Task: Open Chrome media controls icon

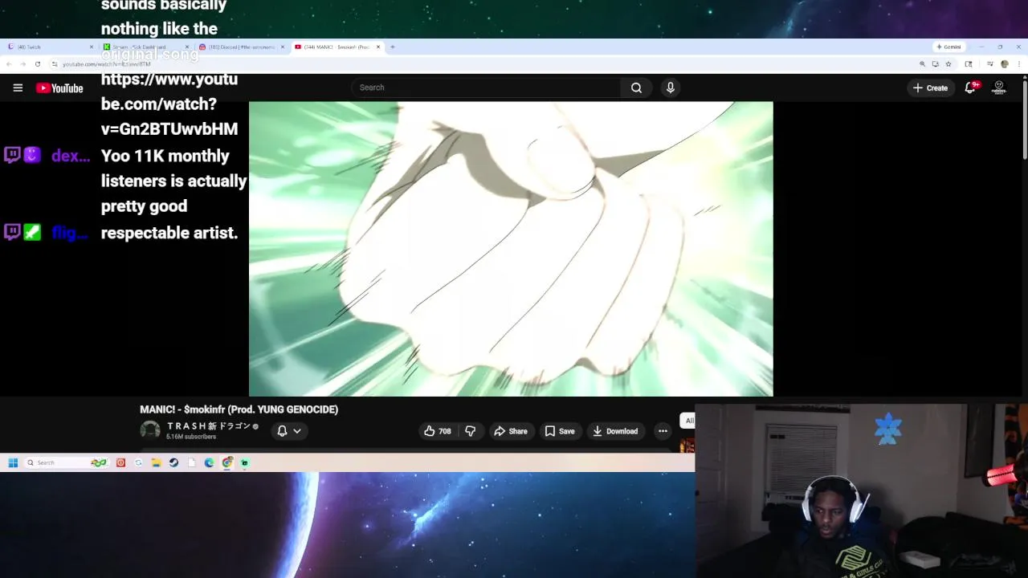Action: 990,64
